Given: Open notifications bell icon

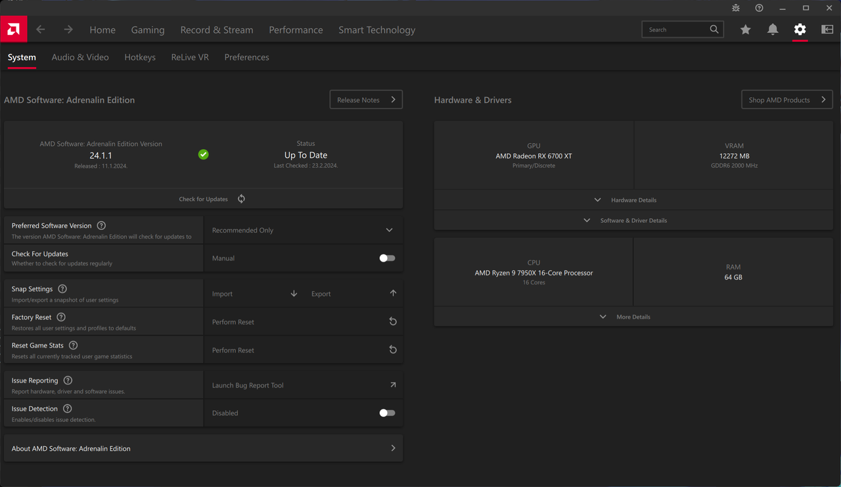Looking at the screenshot, I should tap(773, 30).
